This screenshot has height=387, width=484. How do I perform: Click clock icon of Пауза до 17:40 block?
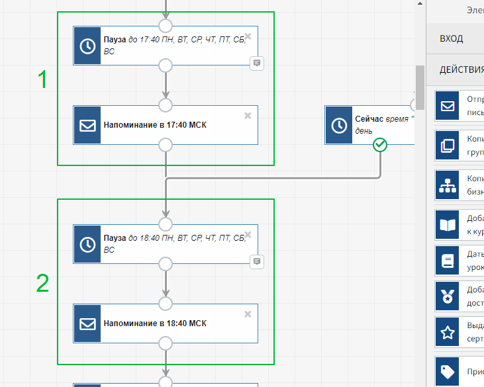[x=87, y=46]
